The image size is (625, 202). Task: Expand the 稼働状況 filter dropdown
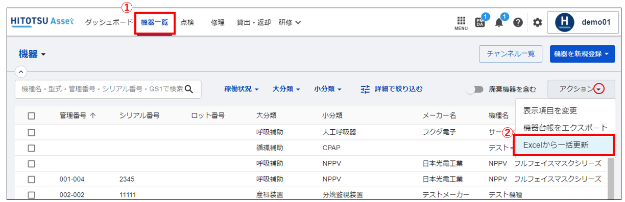[x=242, y=89]
